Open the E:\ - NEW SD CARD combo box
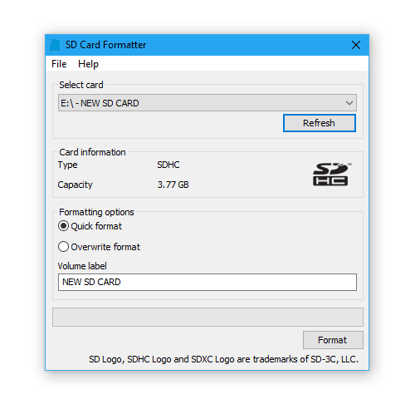This screenshot has width=415, height=404. click(x=207, y=103)
